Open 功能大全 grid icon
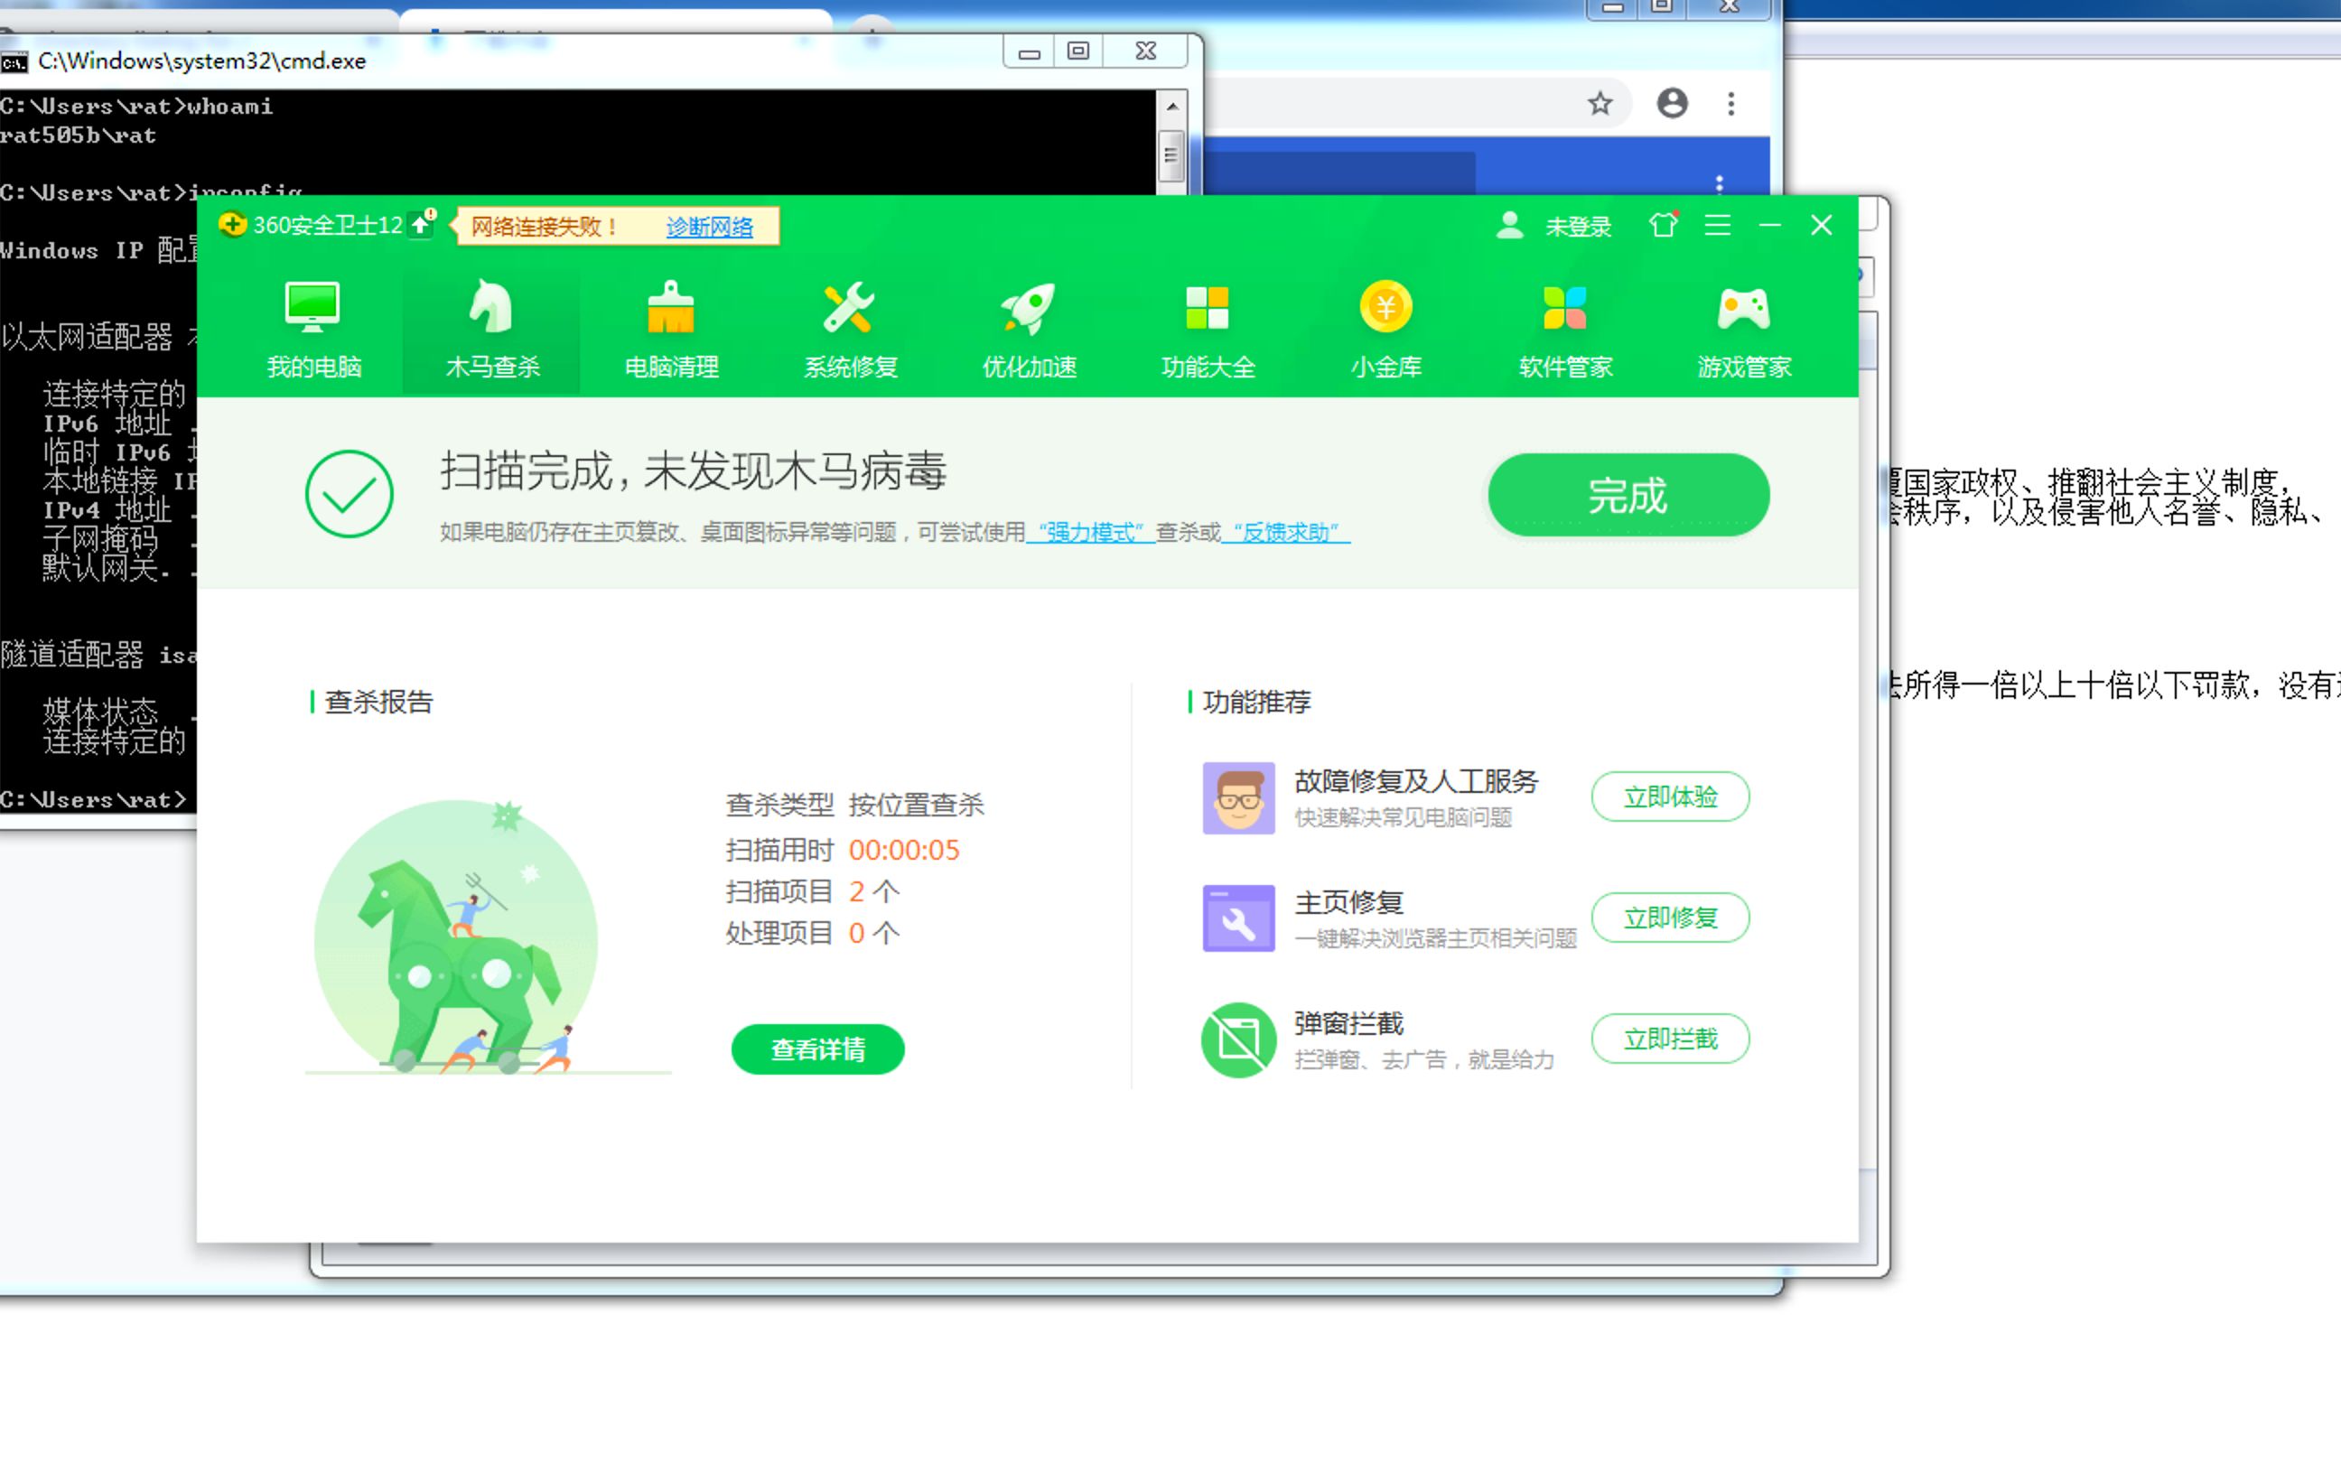The width and height of the screenshot is (2341, 1463). coord(1207,308)
